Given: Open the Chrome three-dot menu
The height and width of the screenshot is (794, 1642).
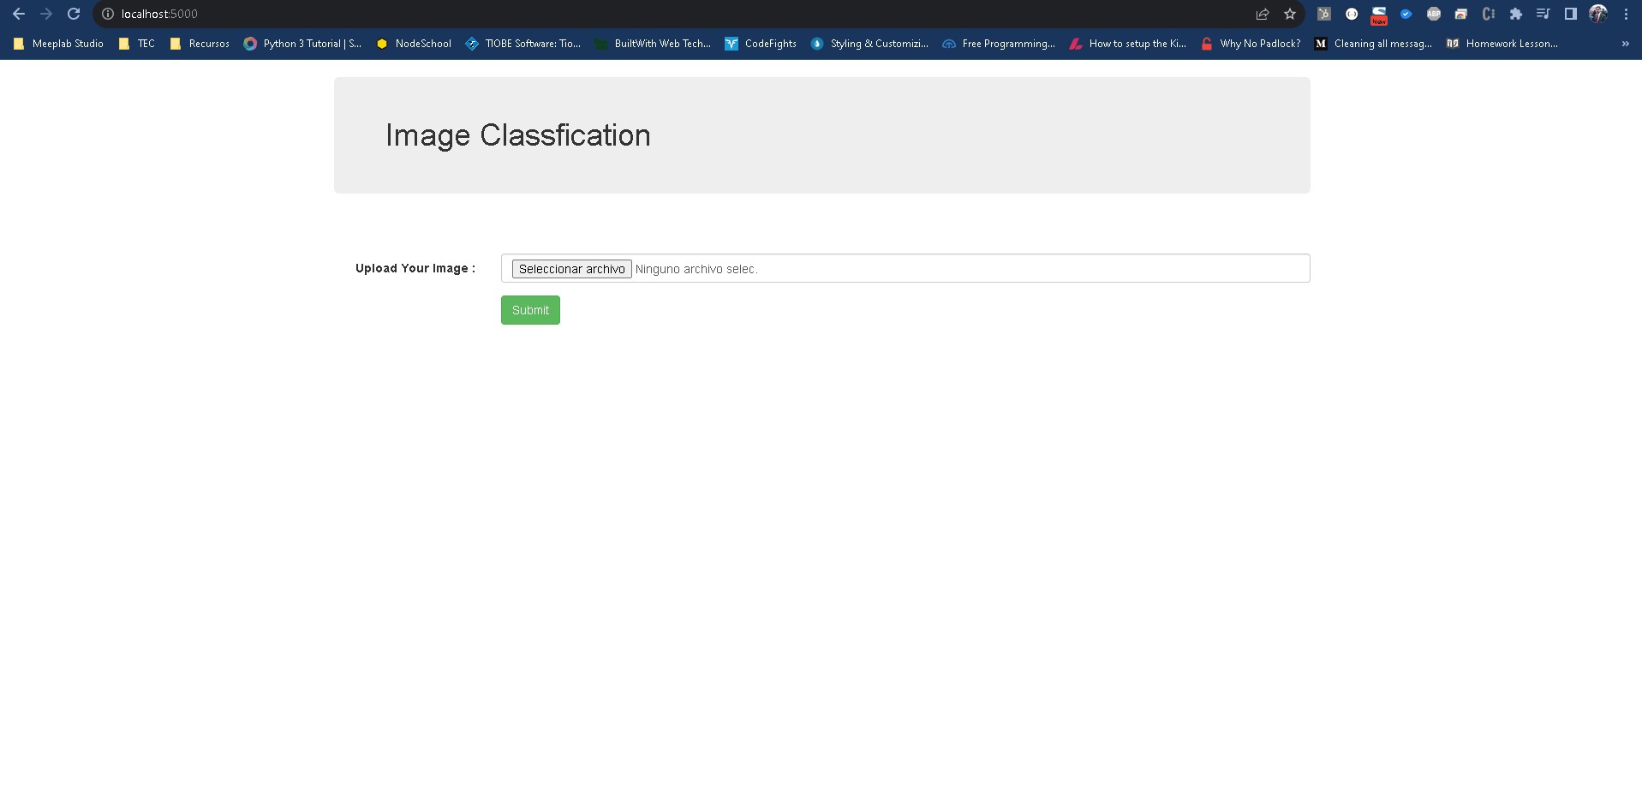Looking at the screenshot, I should tap(1625, 14).
